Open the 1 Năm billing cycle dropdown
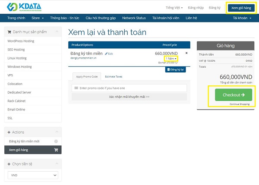The image size is (259, 185). pyautogui.click(x=171, y=58)
